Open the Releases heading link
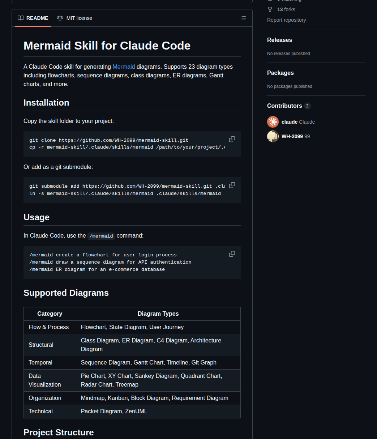The width and height of the screenshot is (377, 439). 279,40
